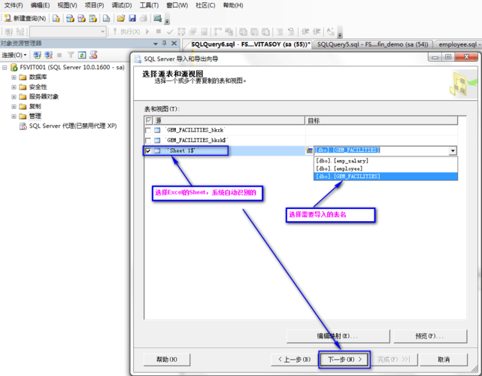The height and width of the screenshot is (376, 482).
Task: Go back with 上一步(B) button
Action: (x=294, y=359)
